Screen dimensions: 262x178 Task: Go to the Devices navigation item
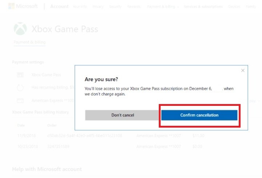click(234, 7)
